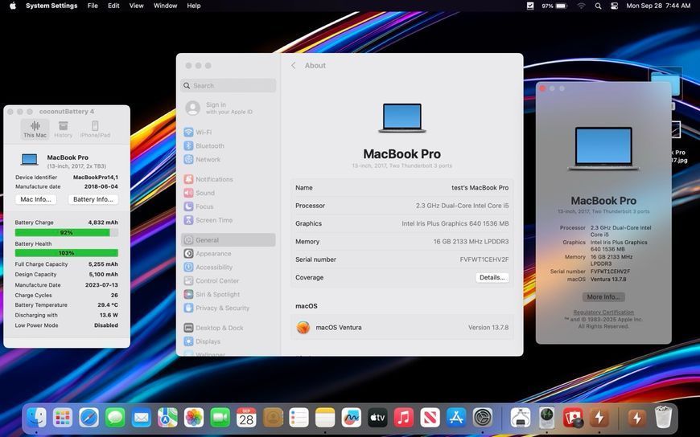Image resolution: width=700 pixels, height=437 pixels.
Task: Open Freeform from the Dock
Action: tap(352, 418)
